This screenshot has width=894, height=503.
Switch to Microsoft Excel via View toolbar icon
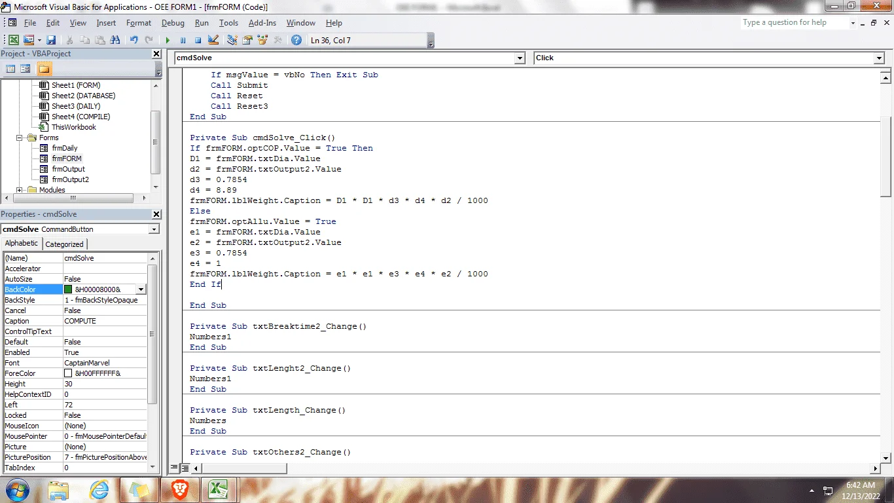[14, 40]
